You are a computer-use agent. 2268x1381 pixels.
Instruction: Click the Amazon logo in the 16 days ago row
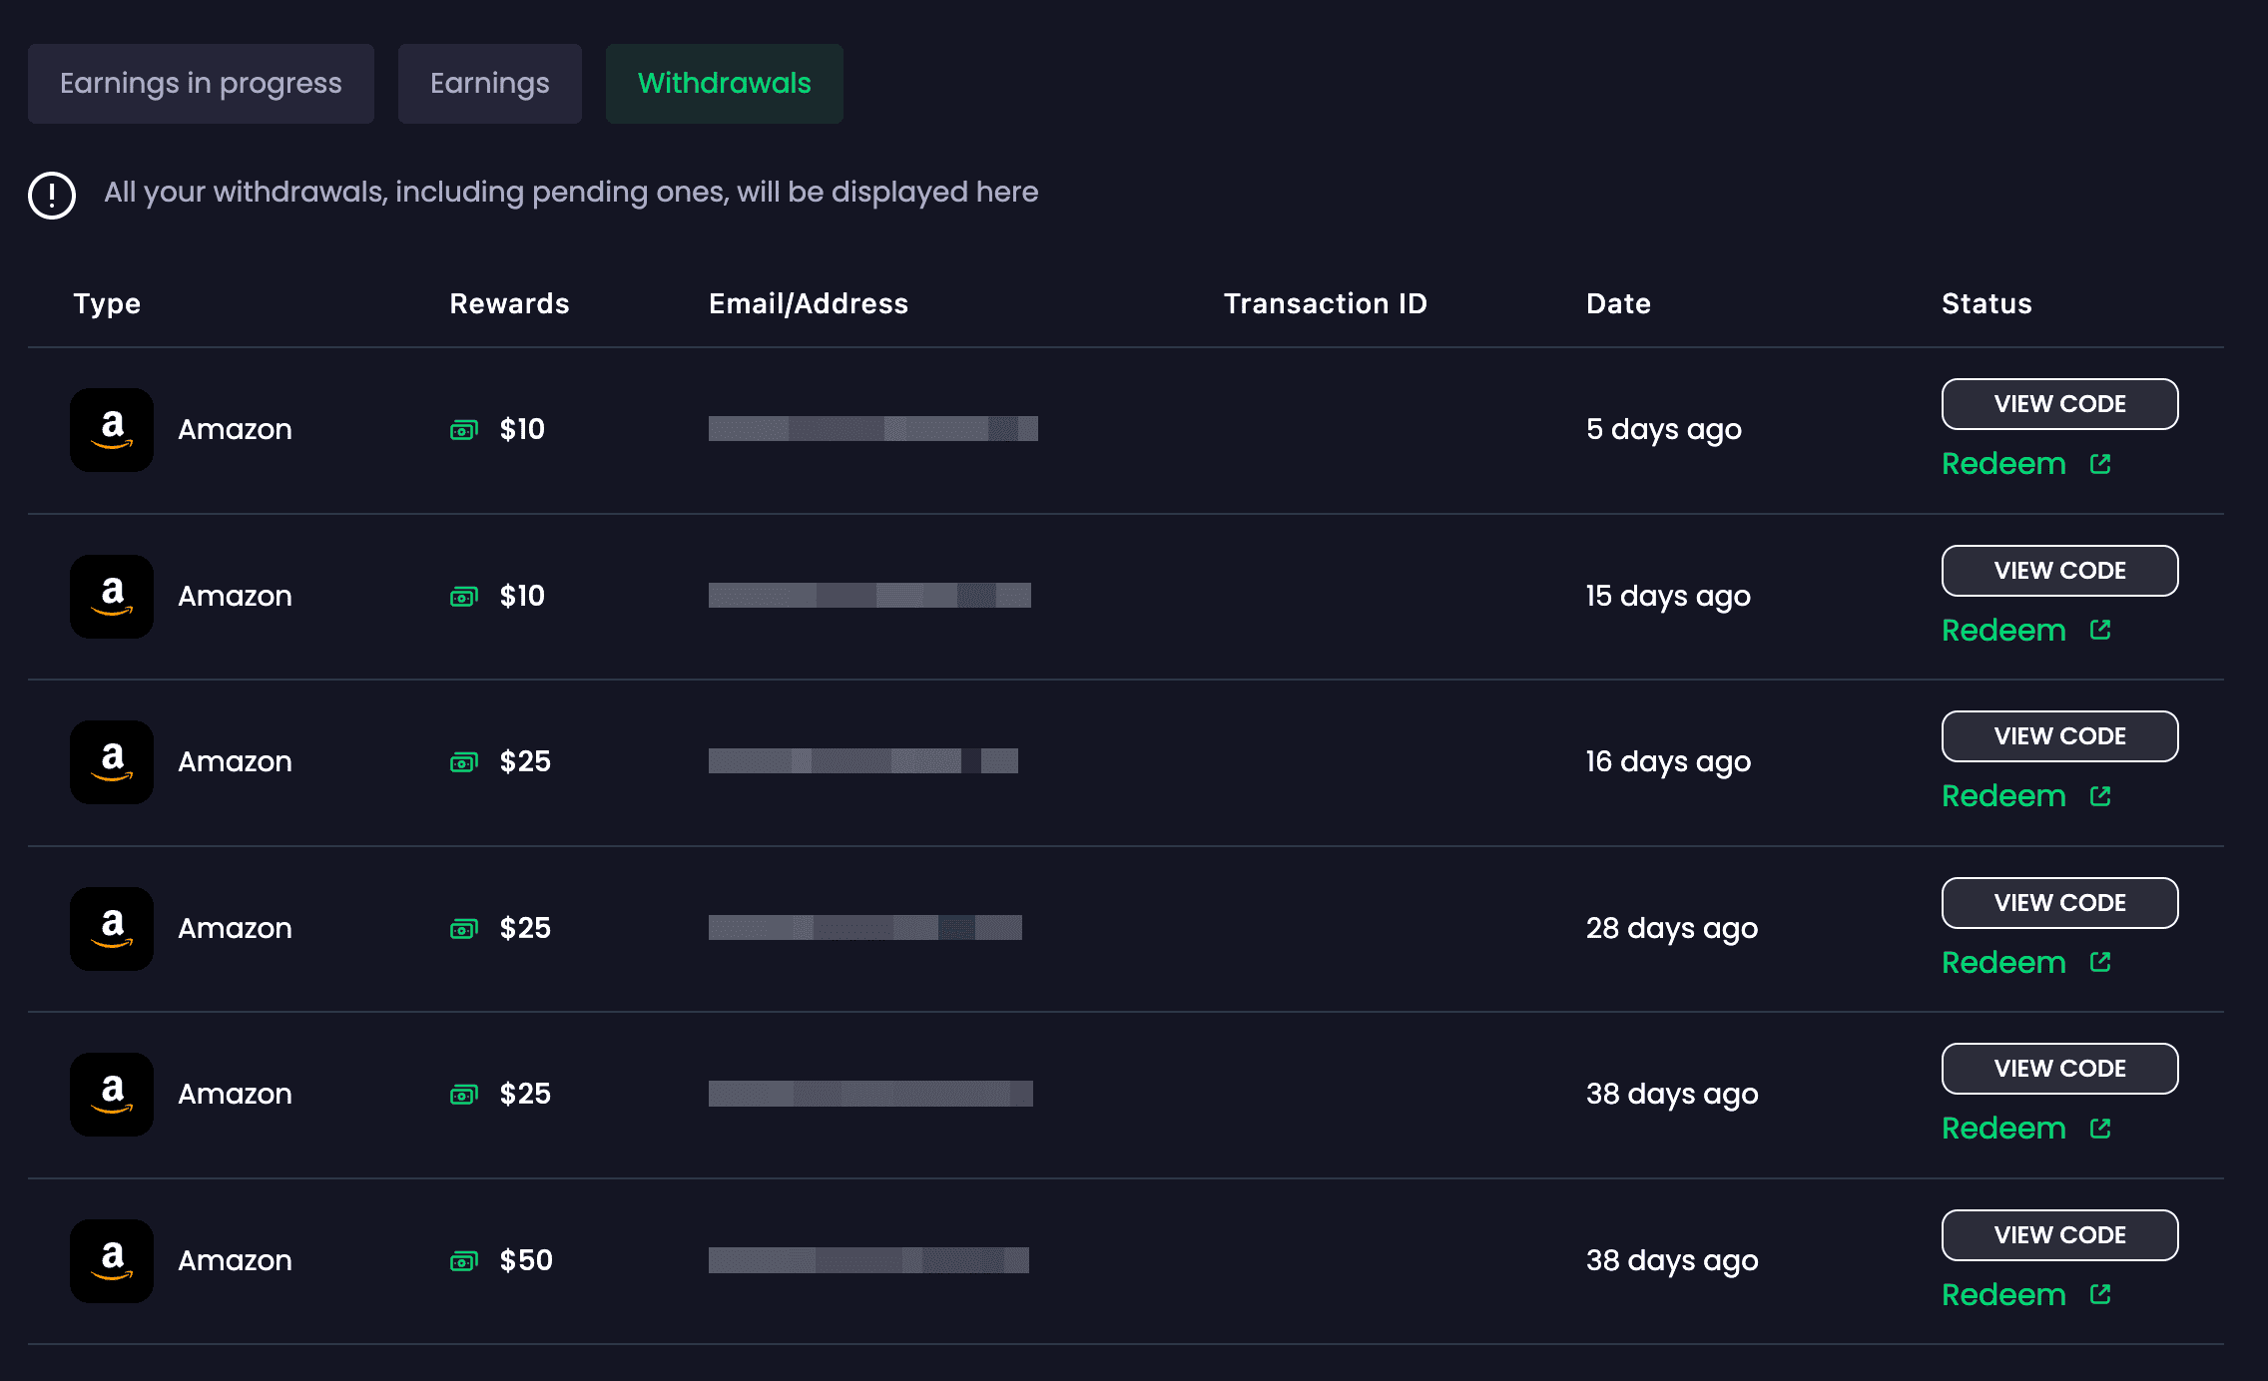pyautogui.click(x=112, y=762)
